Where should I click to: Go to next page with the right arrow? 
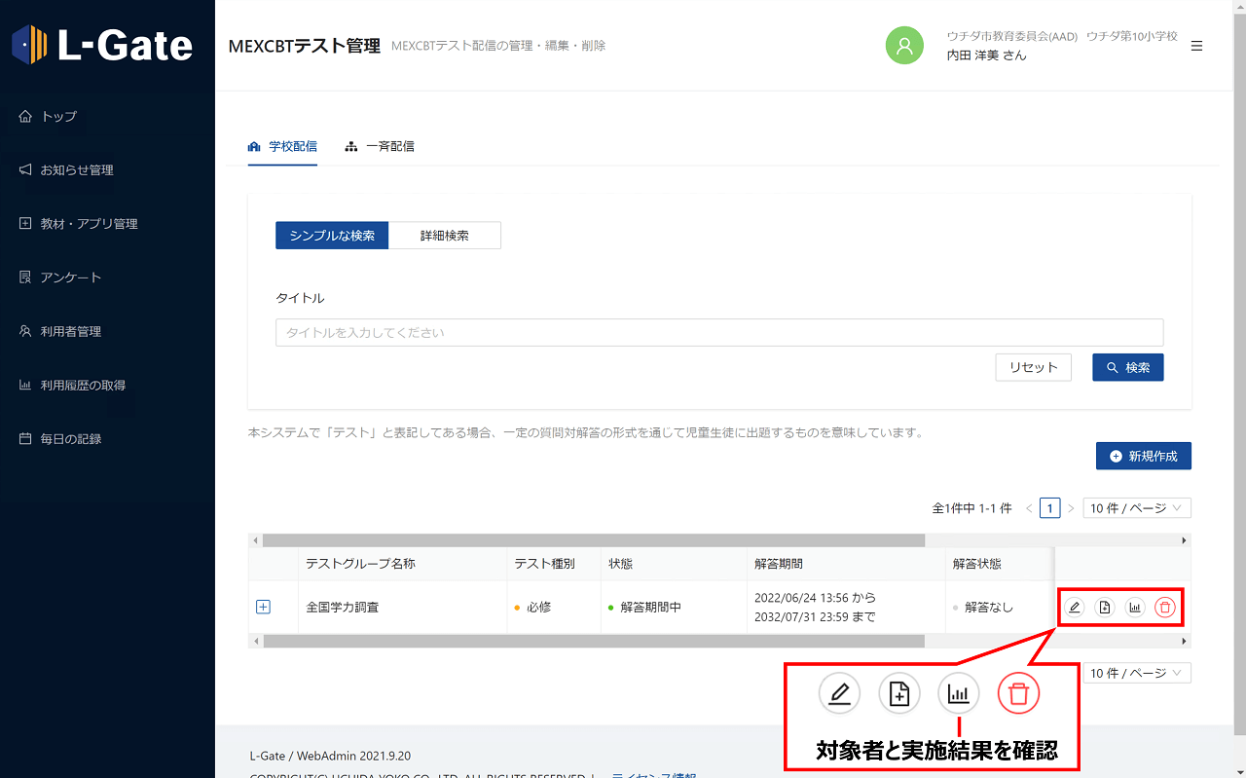coord(1071,508)
